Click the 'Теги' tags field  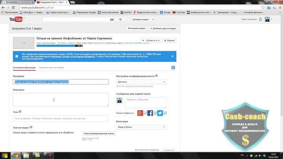point(61,118)
